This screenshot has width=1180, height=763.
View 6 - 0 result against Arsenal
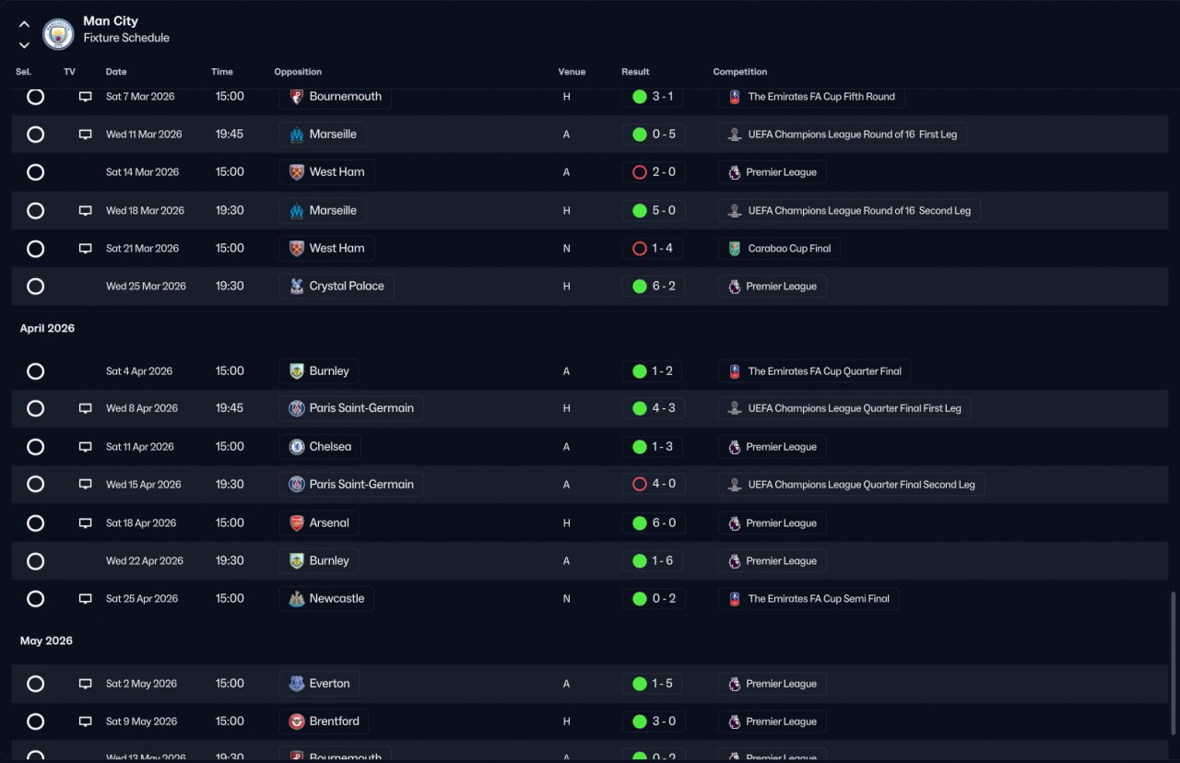(x=654, y=523)
